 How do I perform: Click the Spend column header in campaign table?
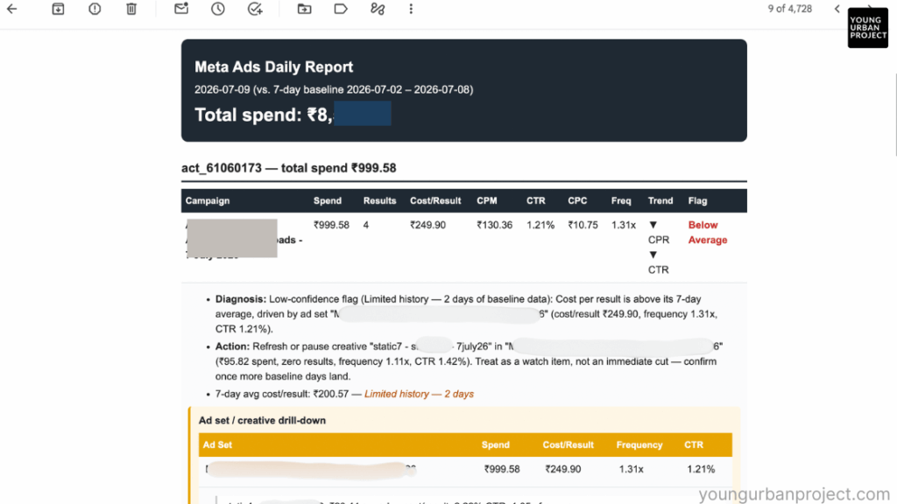(328, 201)
